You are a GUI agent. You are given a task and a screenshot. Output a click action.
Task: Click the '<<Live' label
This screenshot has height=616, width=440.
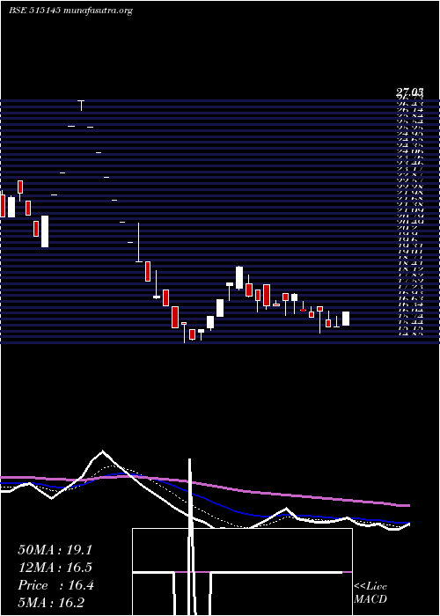click(x=370, y=587)
